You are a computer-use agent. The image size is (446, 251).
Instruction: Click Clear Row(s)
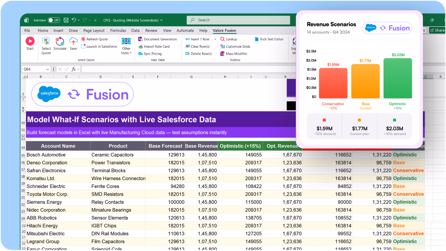pyautogui.click(x=198, y=47)
